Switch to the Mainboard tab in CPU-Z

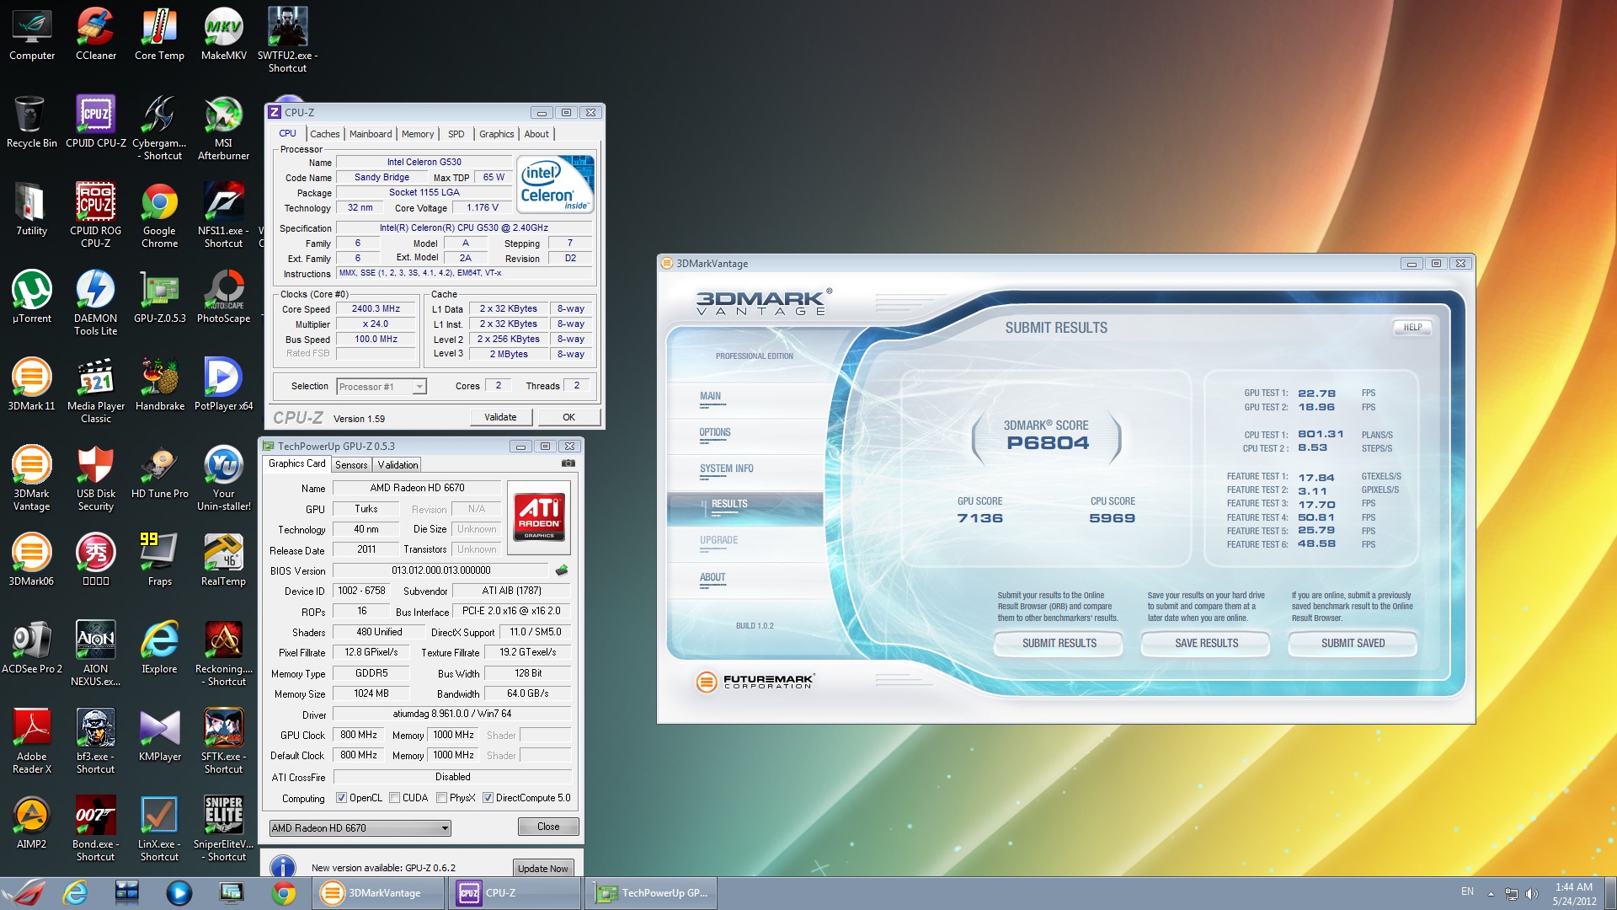(371, 134)
